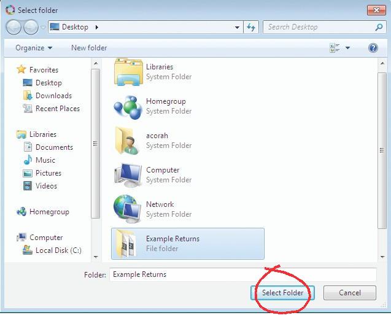This screenshot has height=318, width=391.
Task: Click the Back navigation arrow
Action: (14, 27)
